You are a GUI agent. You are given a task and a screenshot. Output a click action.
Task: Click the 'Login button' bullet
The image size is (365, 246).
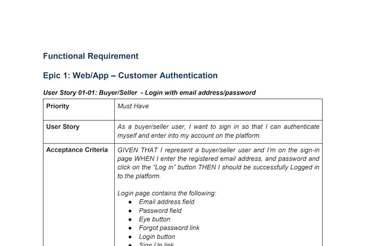point(157,237)
